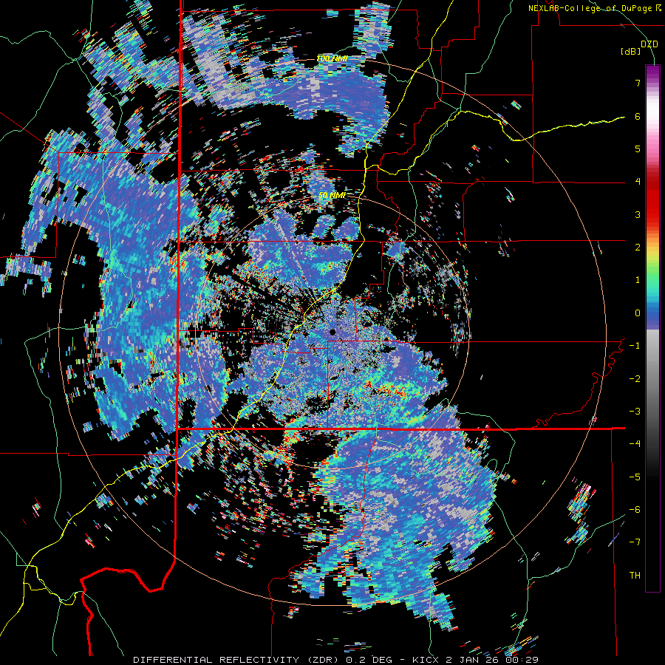Click the black radar site dot
Image resolution: width=665 pixels, height=665 pixels.
(332, 332)
